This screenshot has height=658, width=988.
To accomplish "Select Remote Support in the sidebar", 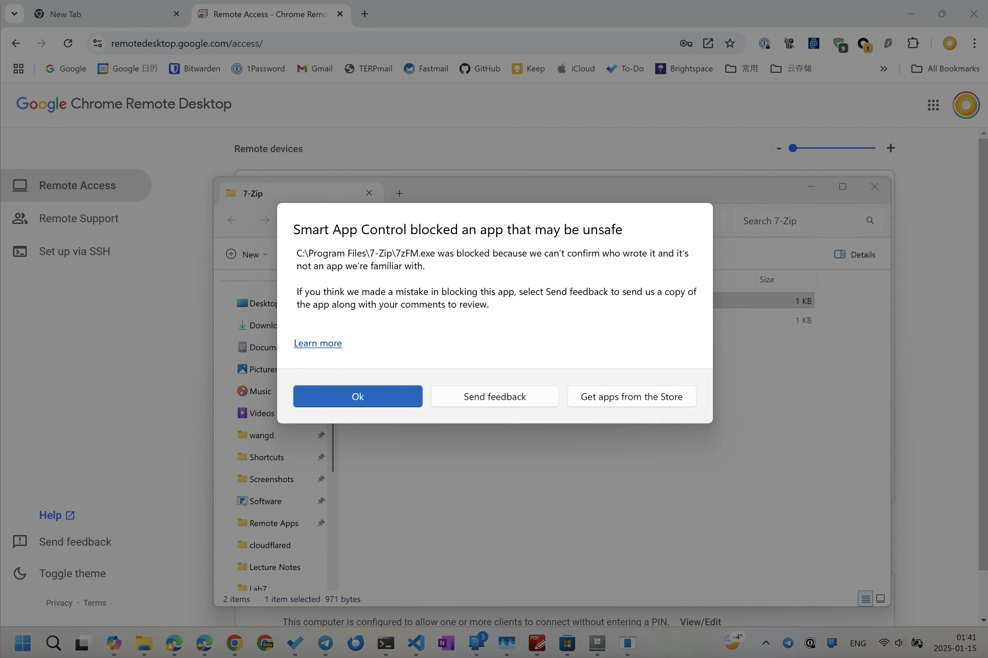I will point(79,218).
